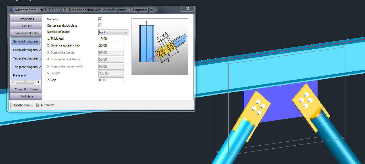Click the "7. Gap" label text
365x164 pixels.
coord(51,80)
